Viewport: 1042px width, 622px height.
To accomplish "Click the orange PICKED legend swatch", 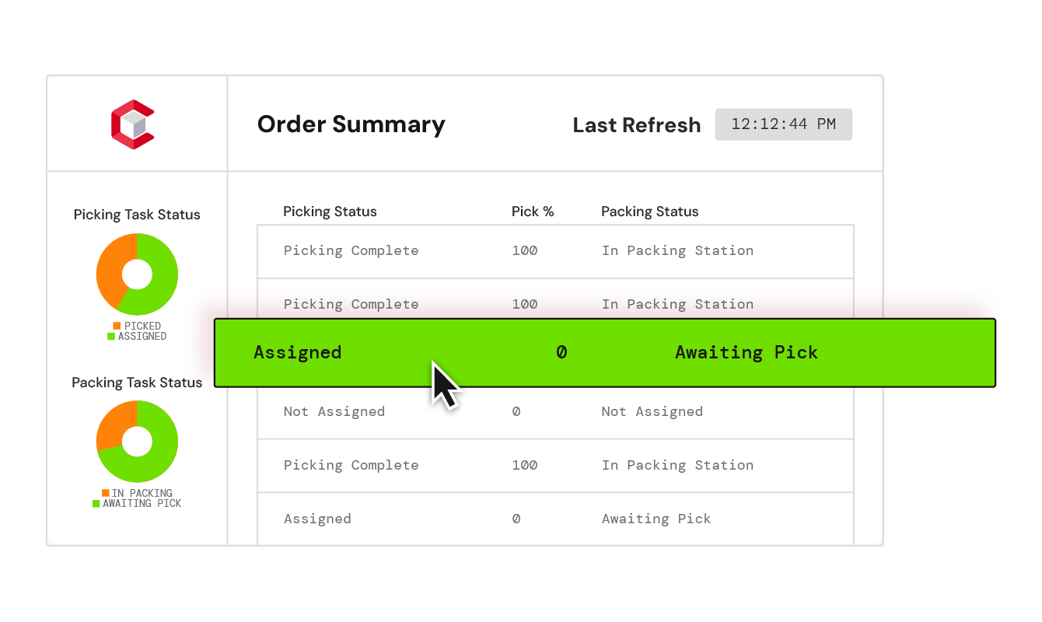I will pyautogui.click(x=117, y=326).
